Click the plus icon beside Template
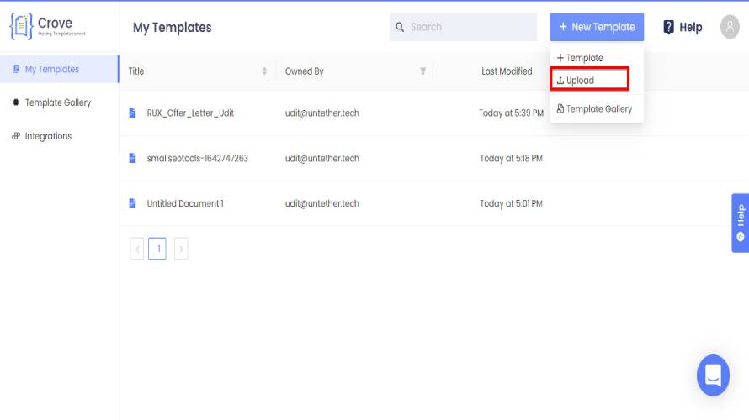The image size is (749, 420). pos(560,58)
